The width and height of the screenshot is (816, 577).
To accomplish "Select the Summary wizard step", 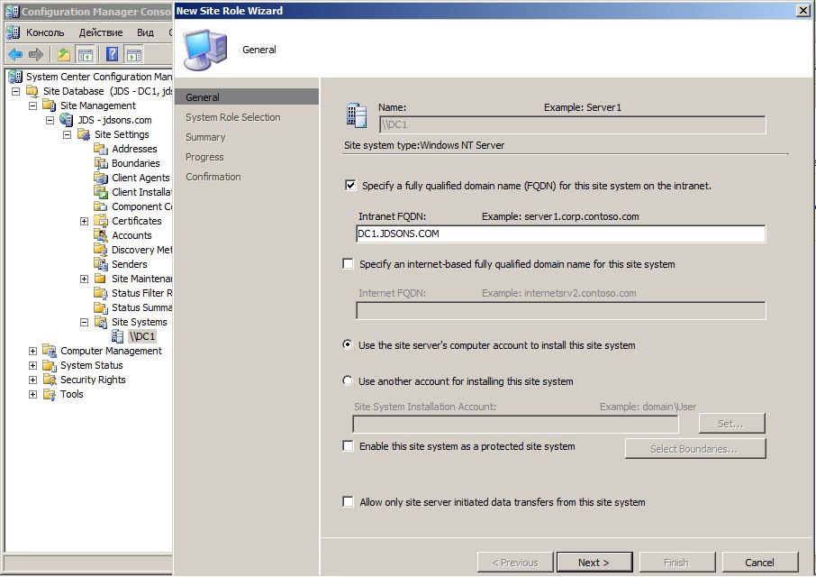I will click(x=205, y=137).
